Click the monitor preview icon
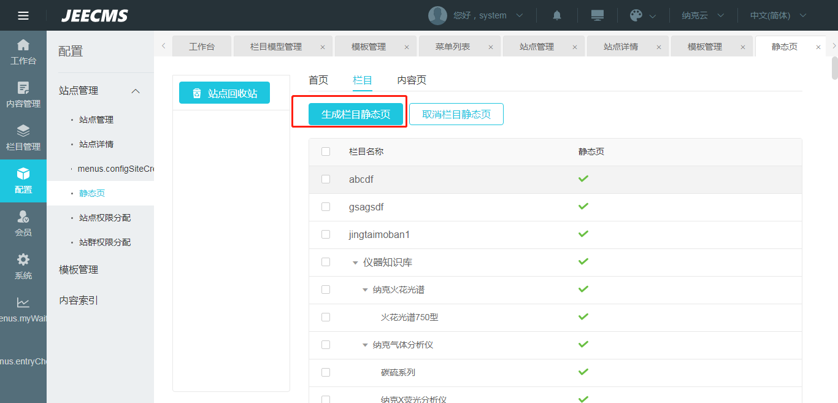This screenshot has height=403, width=838. (x=597, y=15)
